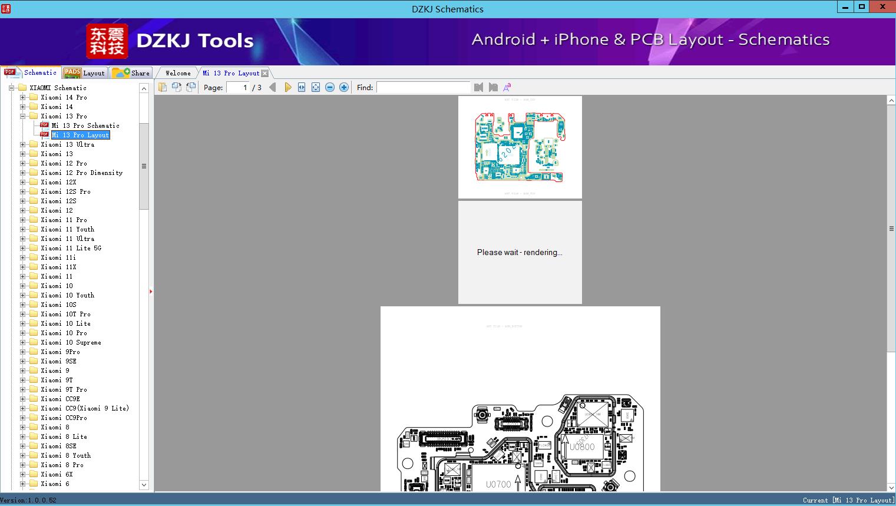This screenshot has width=896, height=506.
Task: Select the Mi 13 Pro Layout document tab
Action: (231, 73)
